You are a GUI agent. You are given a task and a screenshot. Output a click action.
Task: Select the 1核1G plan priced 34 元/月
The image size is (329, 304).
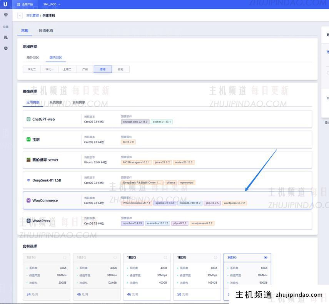tap(47, 277)
